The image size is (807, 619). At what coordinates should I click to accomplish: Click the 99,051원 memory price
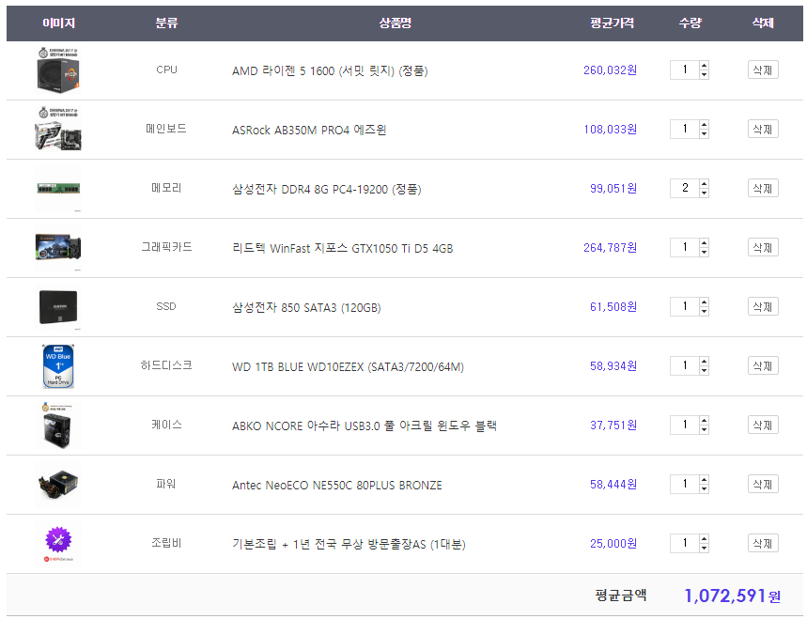(613, 188)
